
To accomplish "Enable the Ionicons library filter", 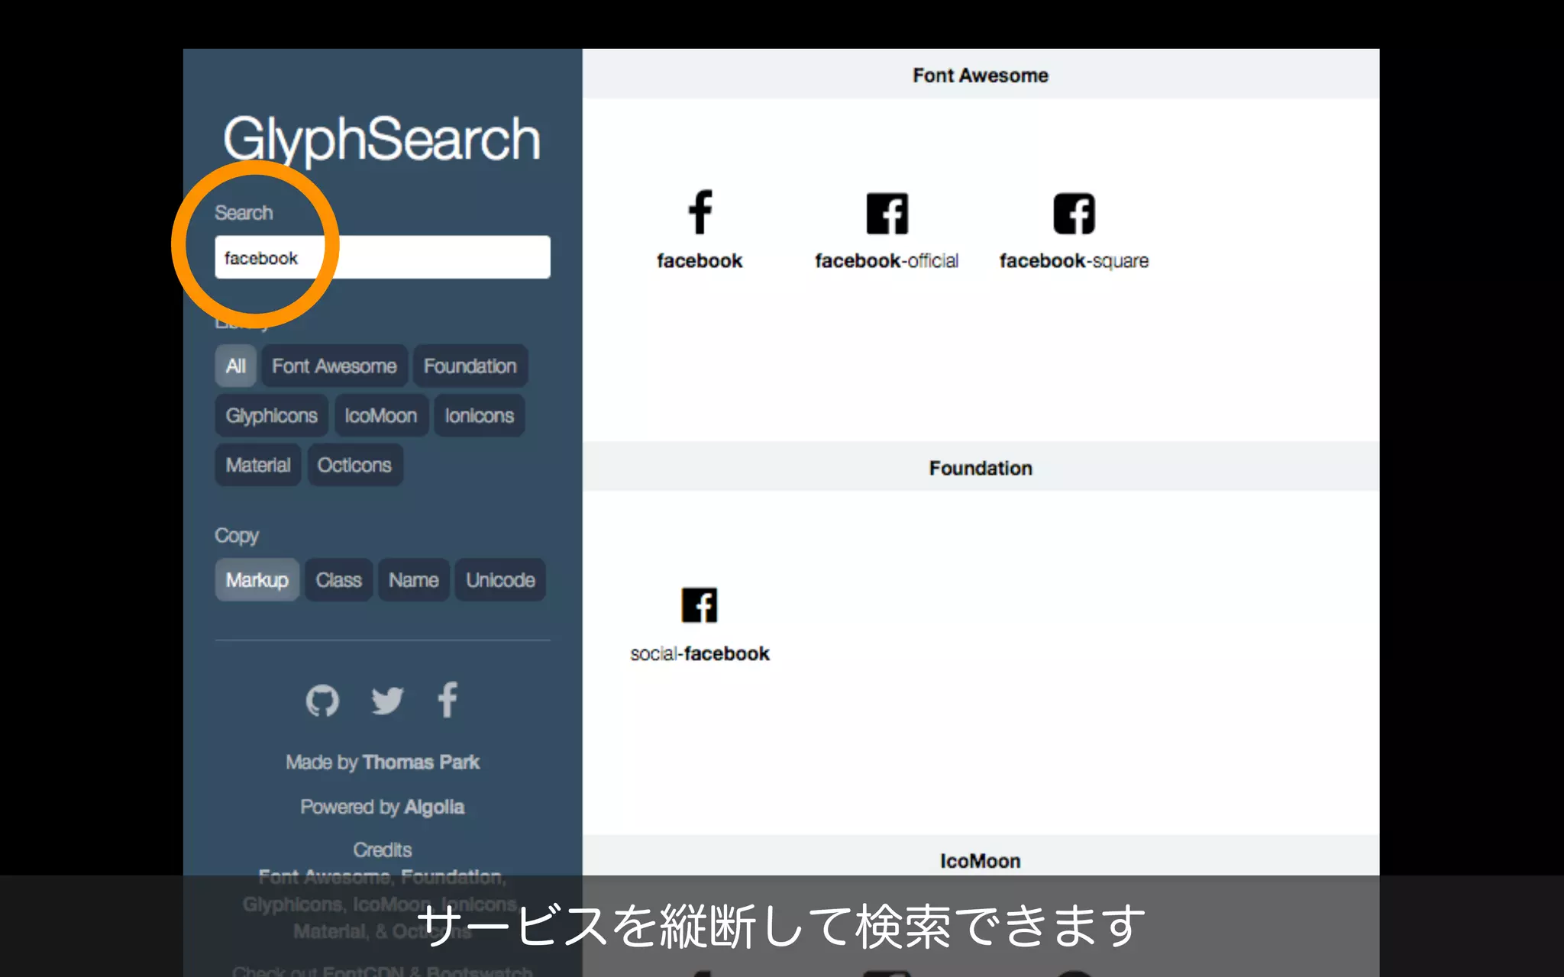I will 479,416.
